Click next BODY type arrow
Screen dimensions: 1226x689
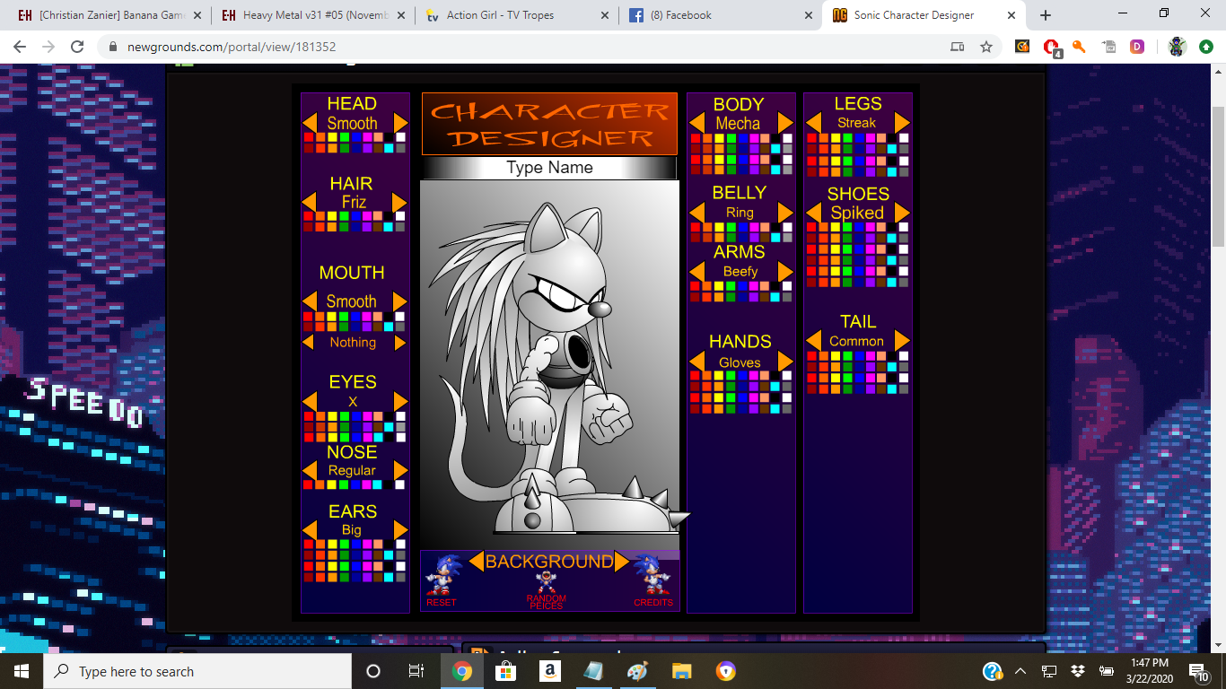tap(785, 123)
